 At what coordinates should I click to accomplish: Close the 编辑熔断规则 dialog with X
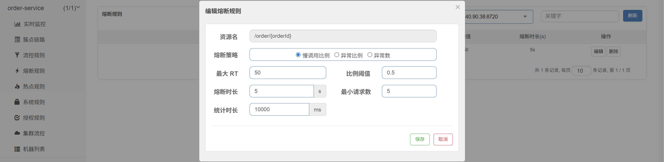457,7
